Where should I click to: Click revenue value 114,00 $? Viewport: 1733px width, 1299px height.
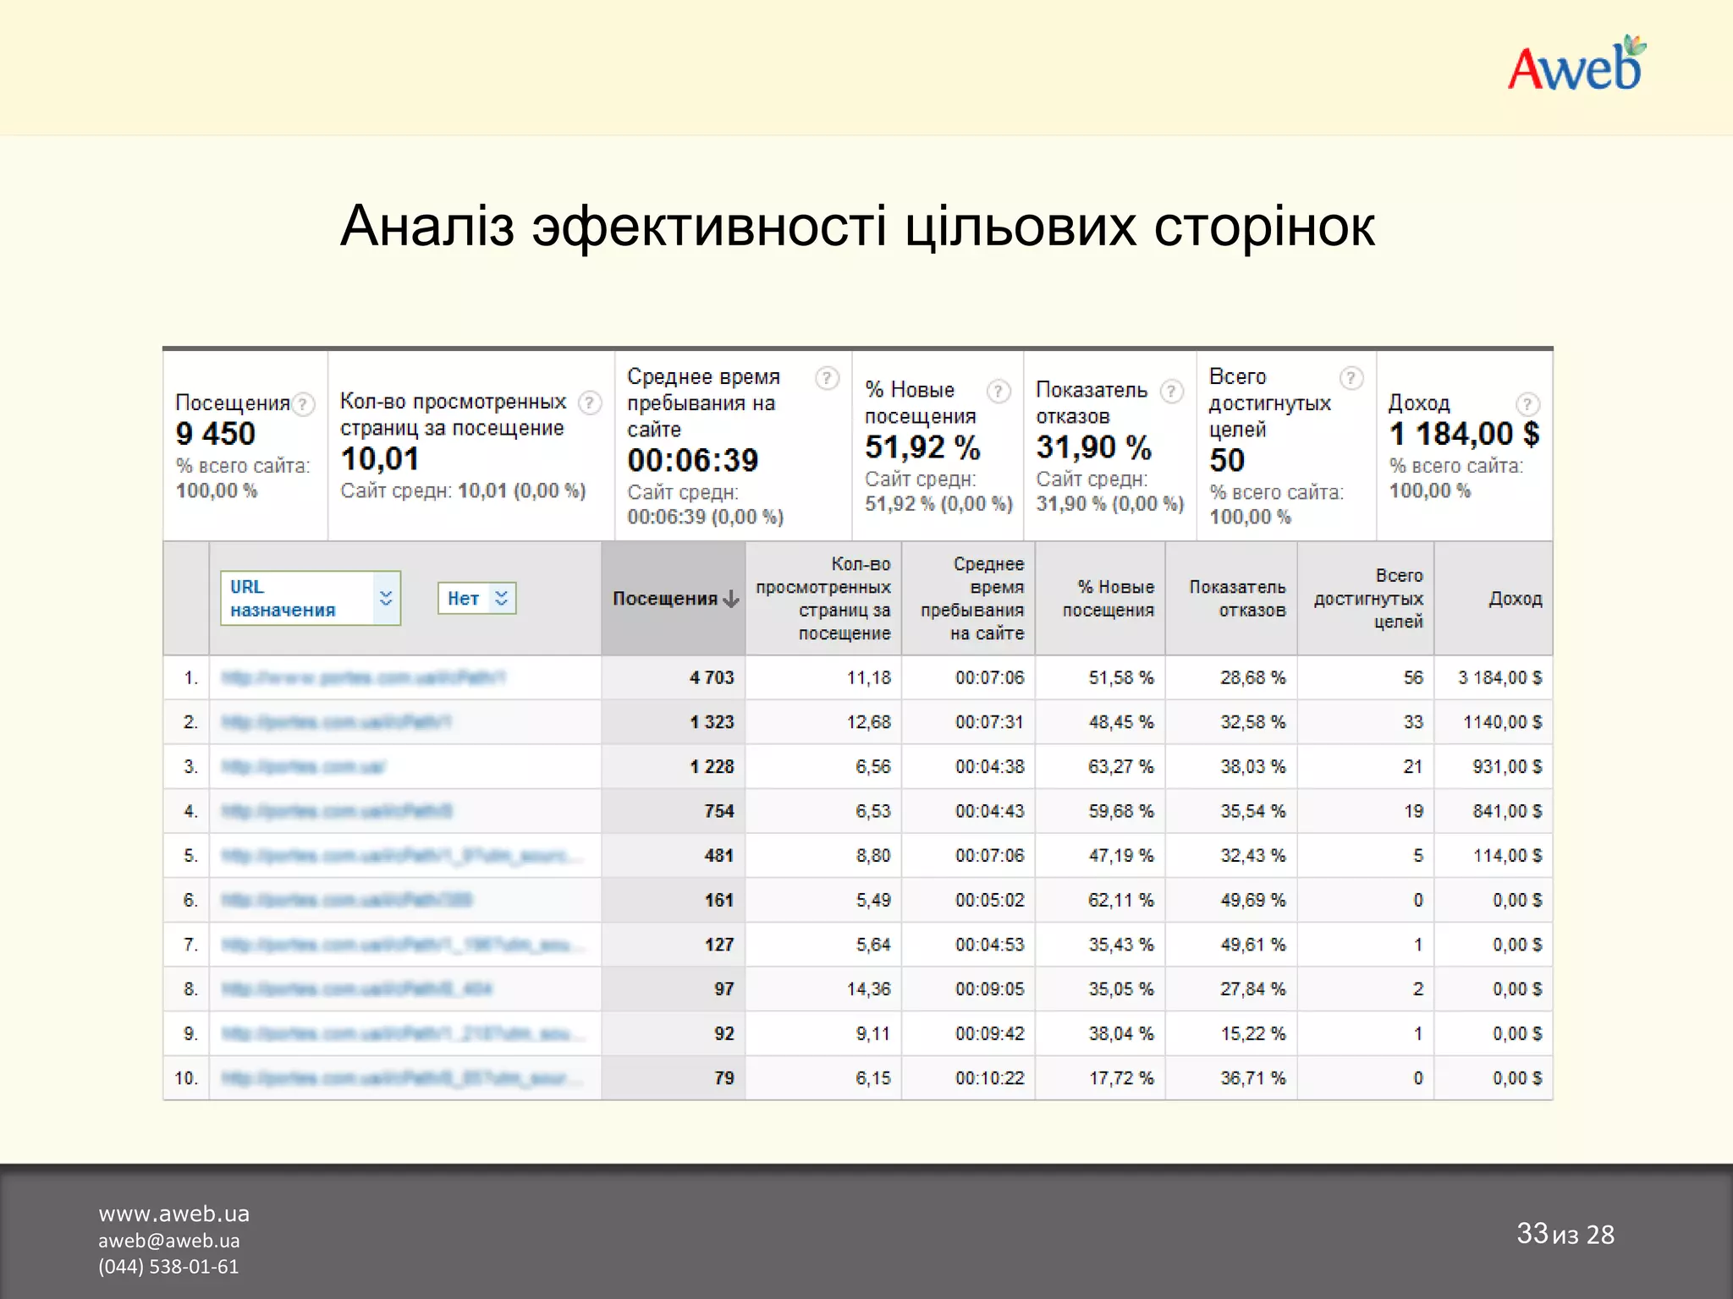tap(1508, 856)
